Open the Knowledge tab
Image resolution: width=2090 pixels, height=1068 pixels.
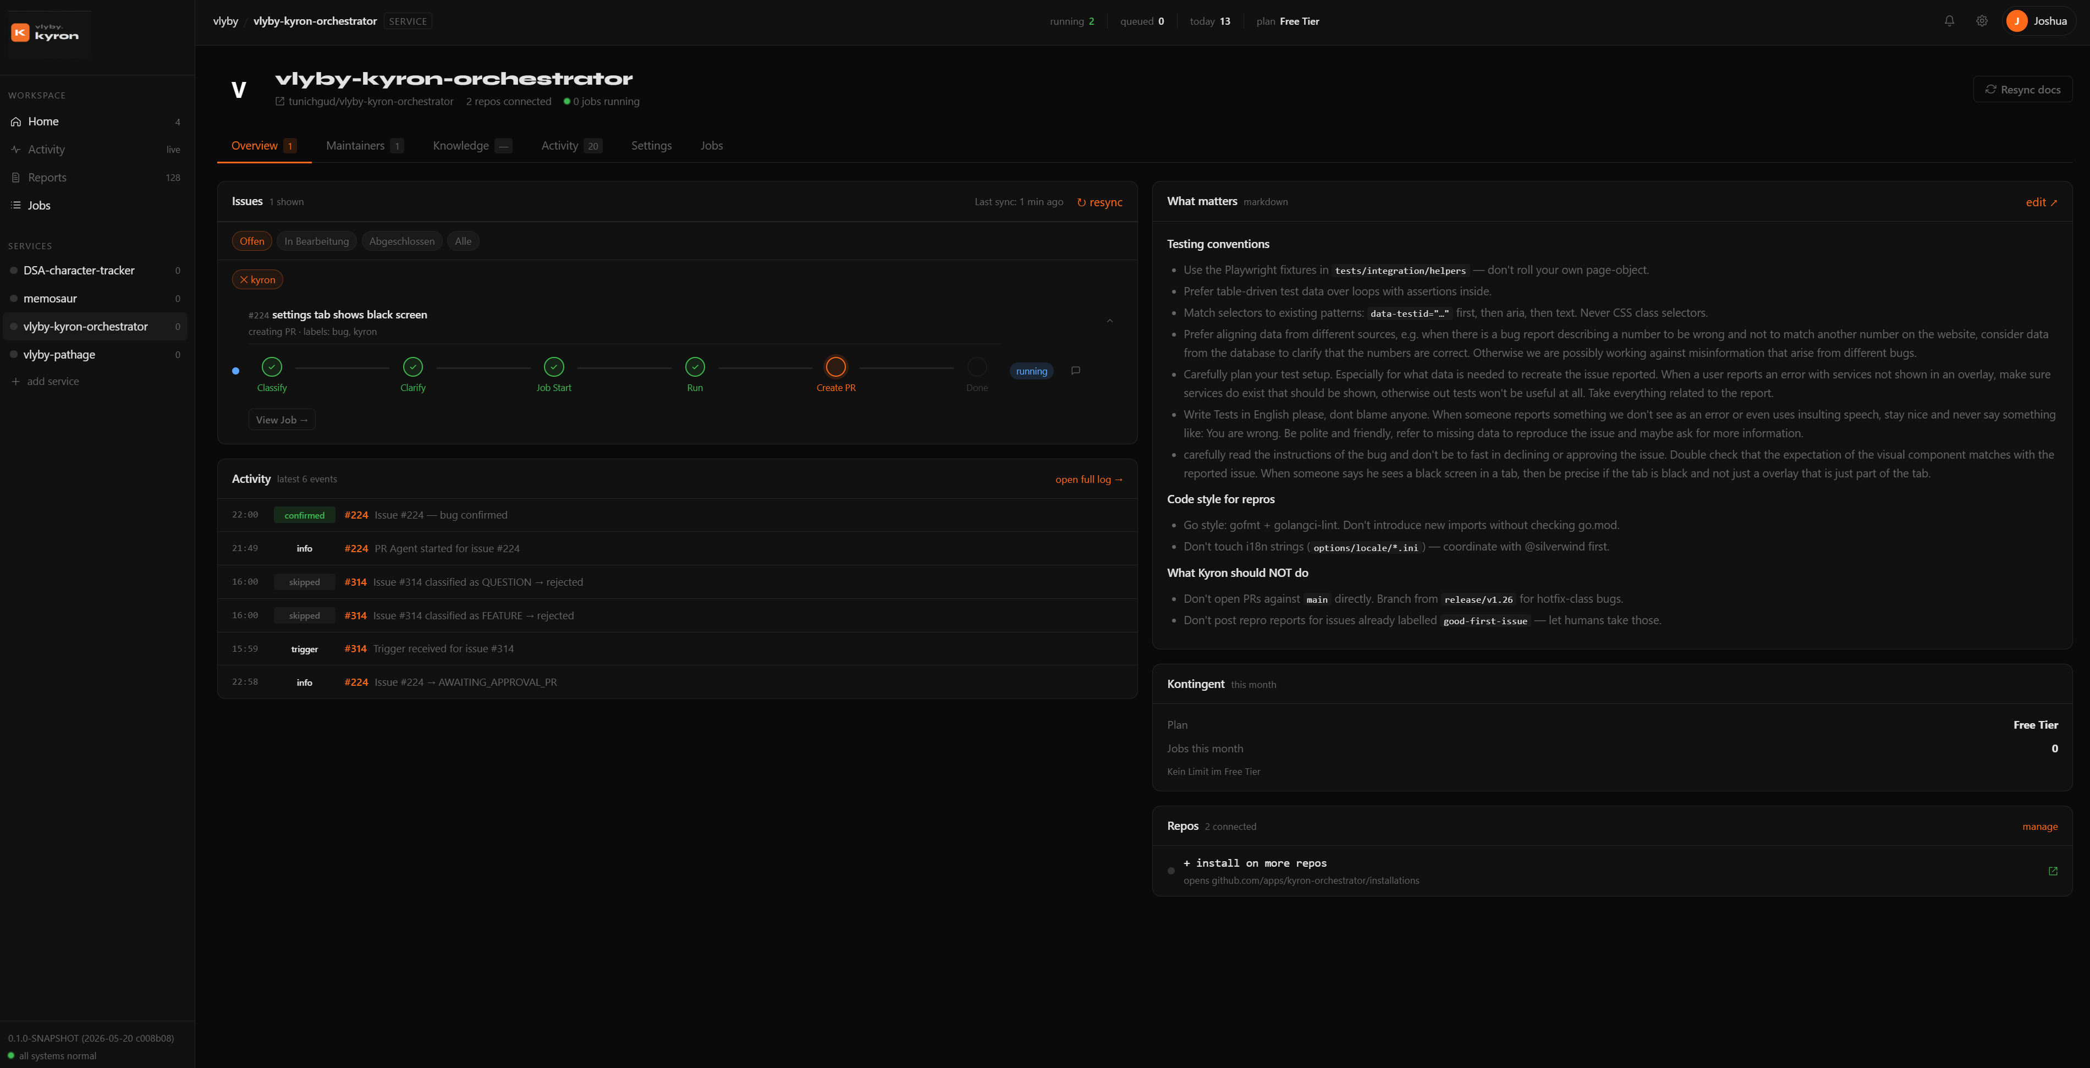[472, 146]
